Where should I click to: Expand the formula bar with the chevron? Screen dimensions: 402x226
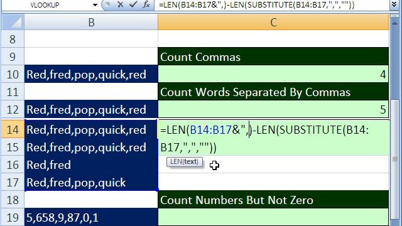point(394,5)
